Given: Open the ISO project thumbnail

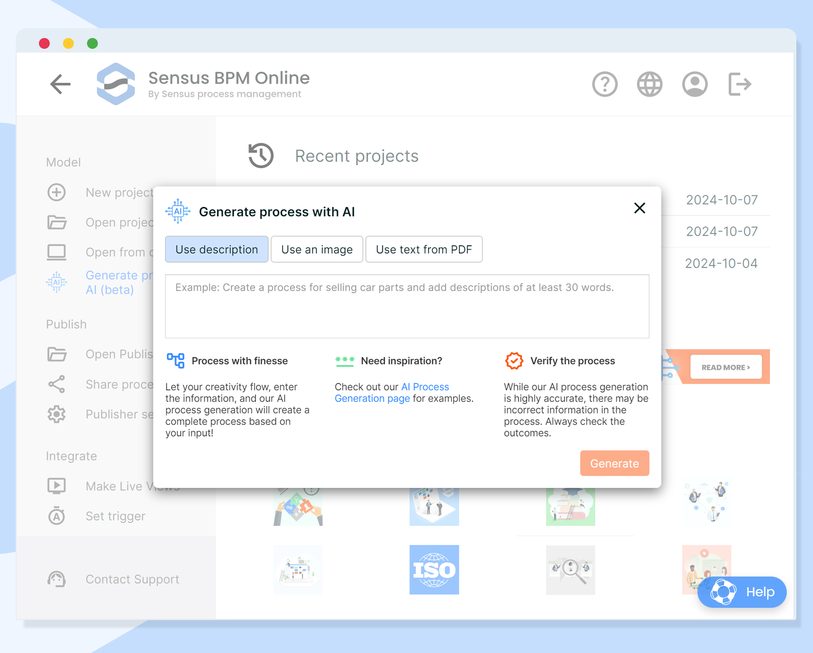Looking at the screenshot, I should [x=434, y=570].
